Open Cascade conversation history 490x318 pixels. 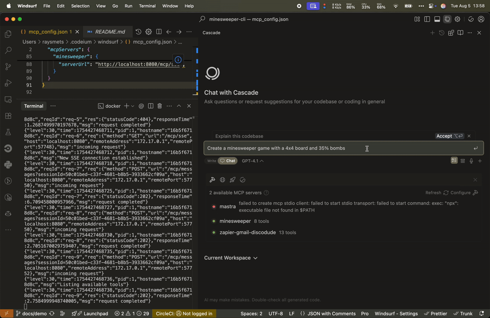click(x=441, y=33)
